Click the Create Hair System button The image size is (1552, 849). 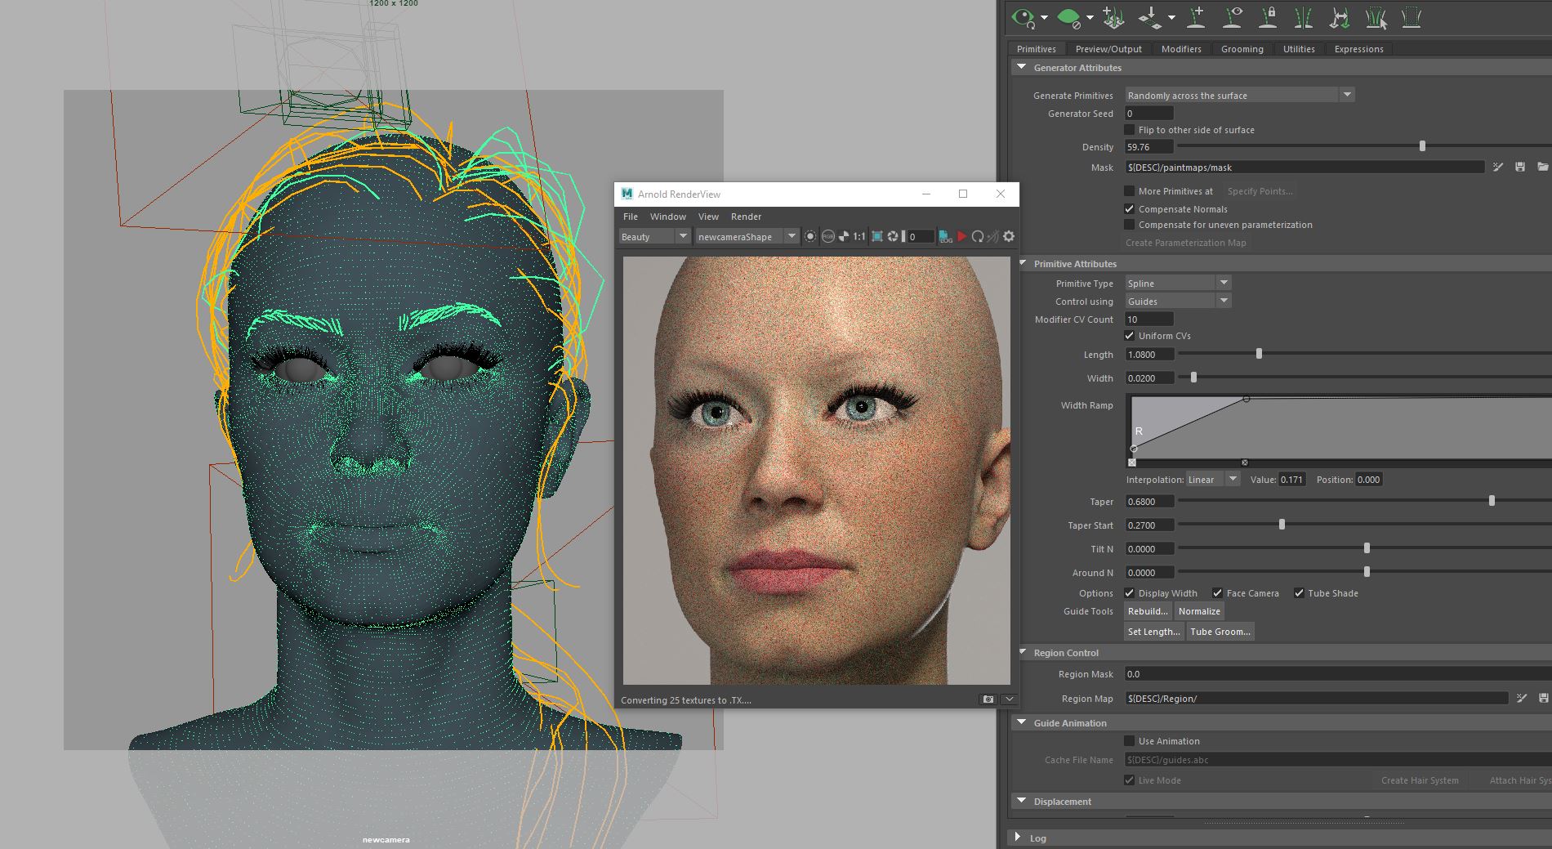[x=1420, y=780]
